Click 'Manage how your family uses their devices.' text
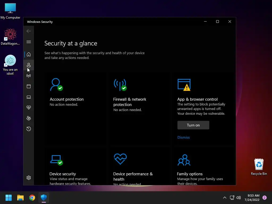The image size is (272, 204). (200, 181)
